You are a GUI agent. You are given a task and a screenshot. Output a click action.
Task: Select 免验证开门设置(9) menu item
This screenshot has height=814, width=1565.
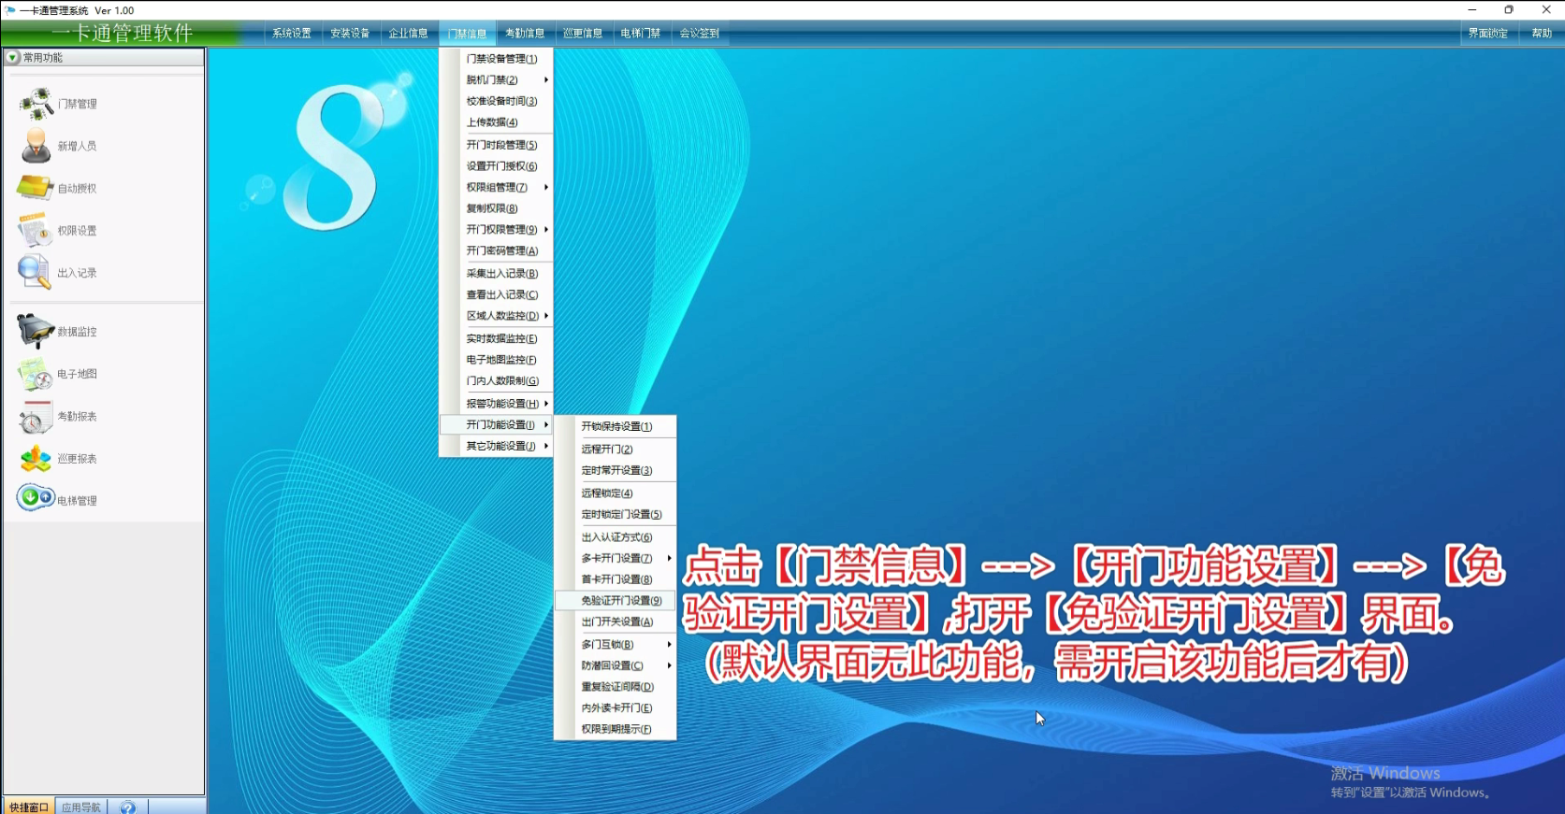click(621, 601)
